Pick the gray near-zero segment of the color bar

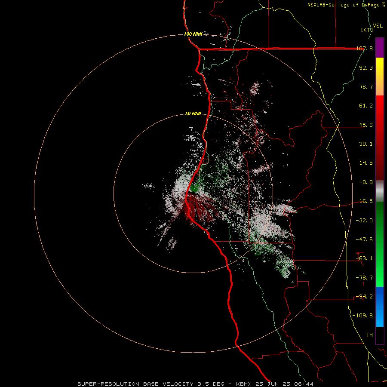tap(380, 191)
